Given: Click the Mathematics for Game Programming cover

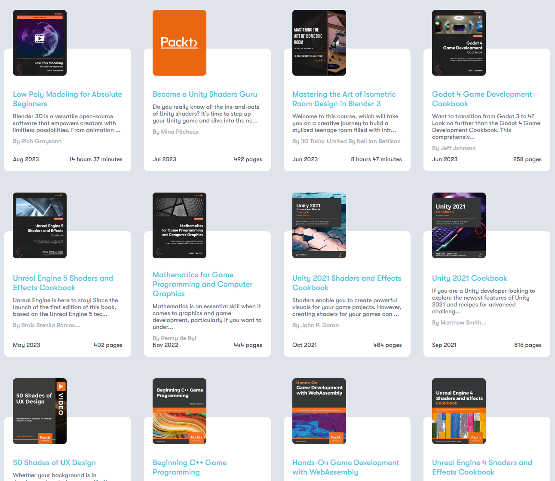Looking at the screenshot, I should pos(179,225).
